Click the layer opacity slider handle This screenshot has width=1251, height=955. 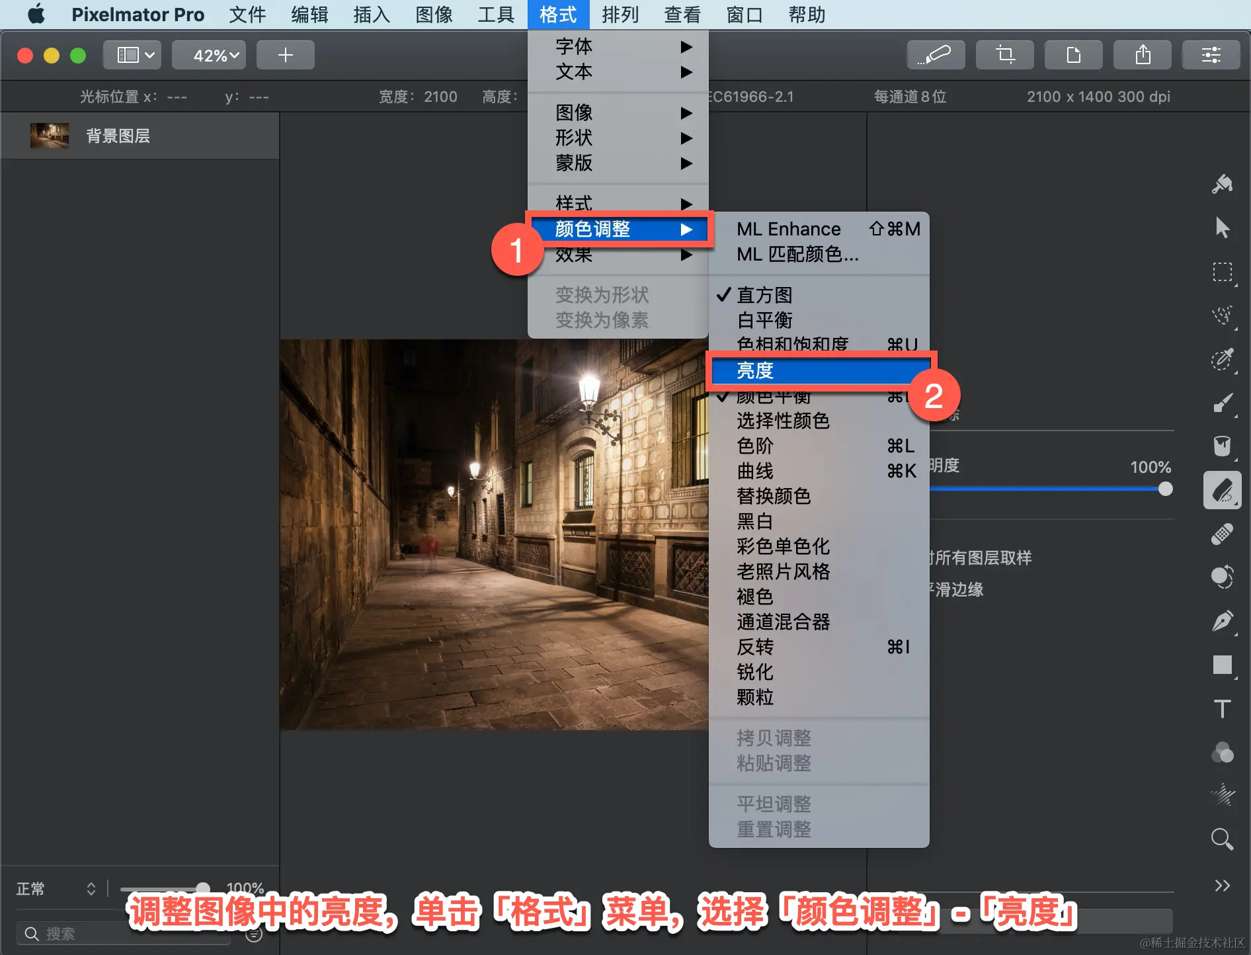203,888
